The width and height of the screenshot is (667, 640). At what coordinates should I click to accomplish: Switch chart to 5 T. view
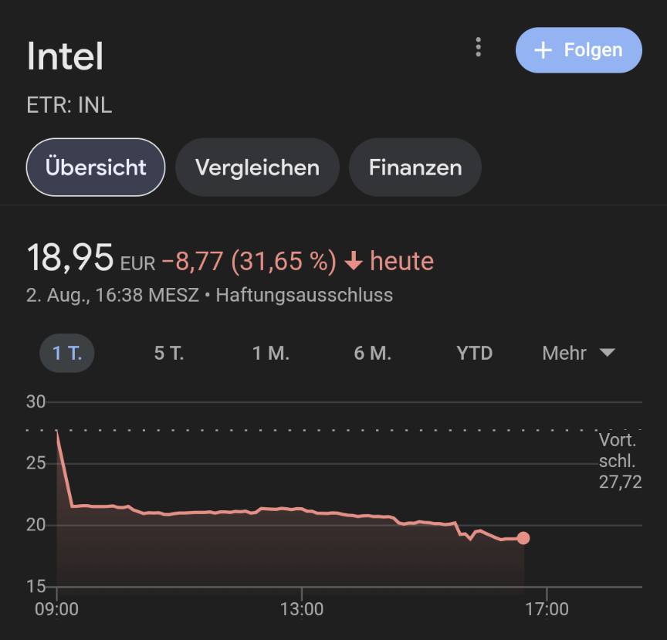pyautogui.click(x=168, y=353)
